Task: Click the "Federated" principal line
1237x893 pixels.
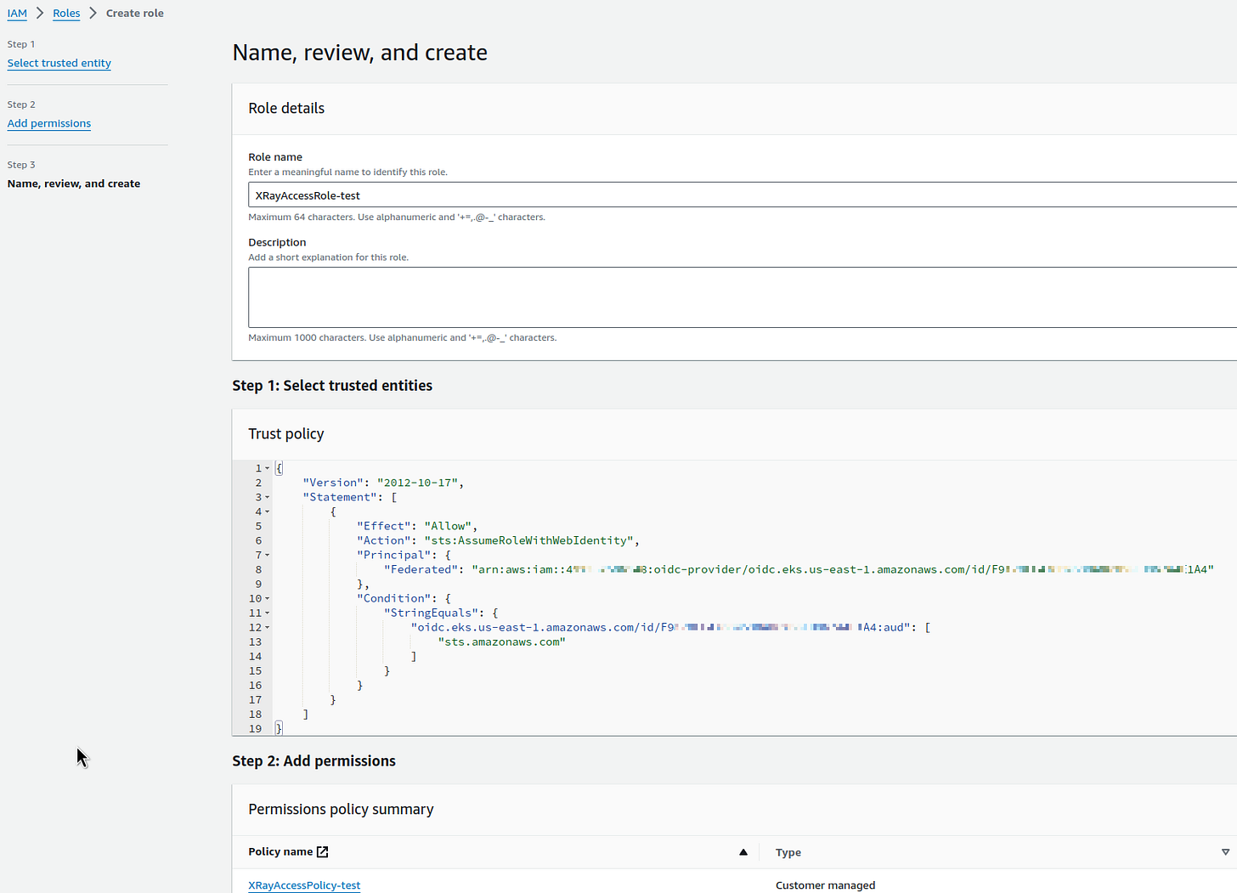Action: point(799,569)
